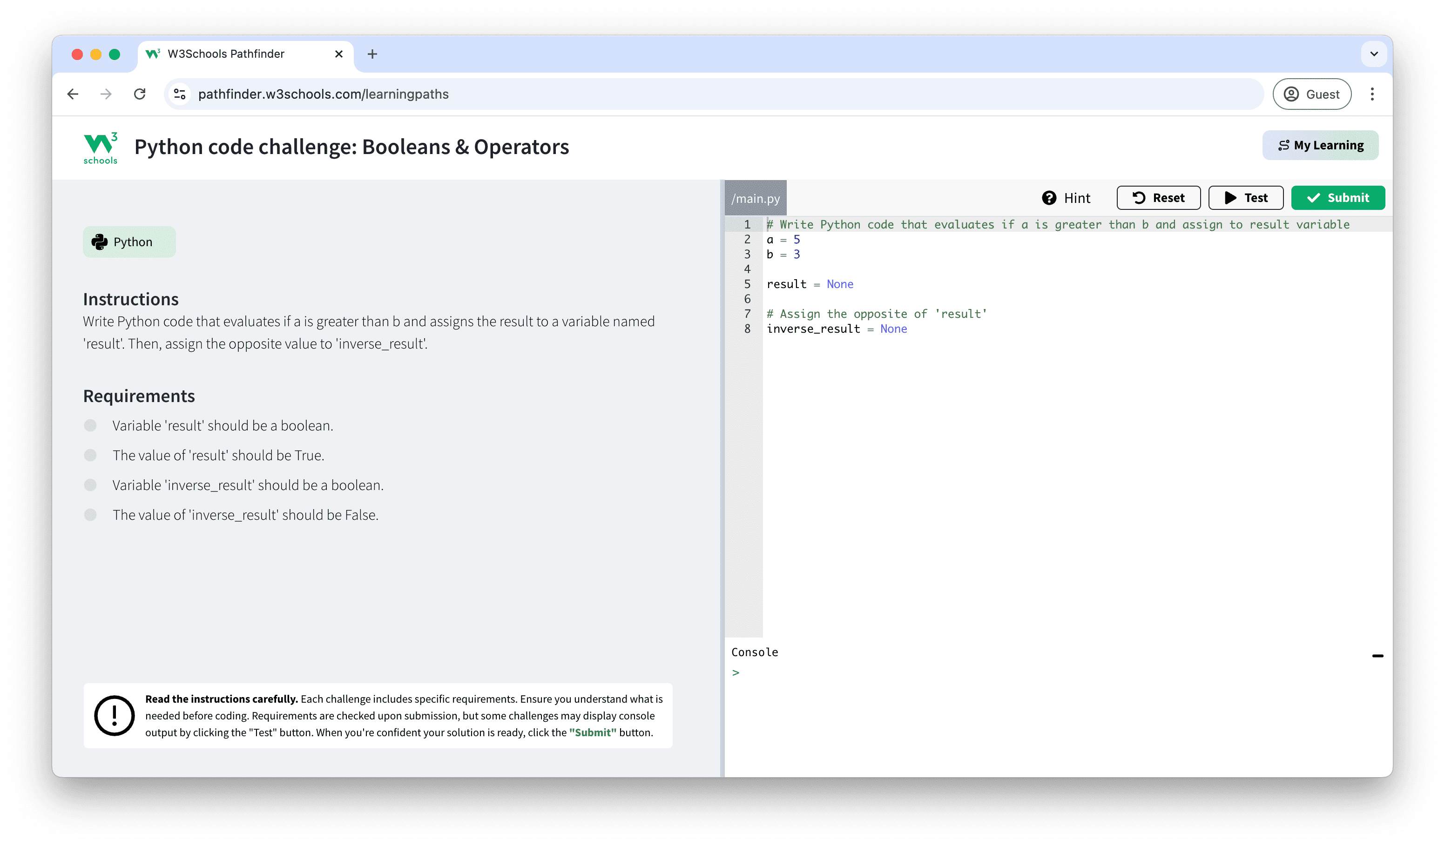
Task: Click the W3Schools logo
Action: [101, 148]
